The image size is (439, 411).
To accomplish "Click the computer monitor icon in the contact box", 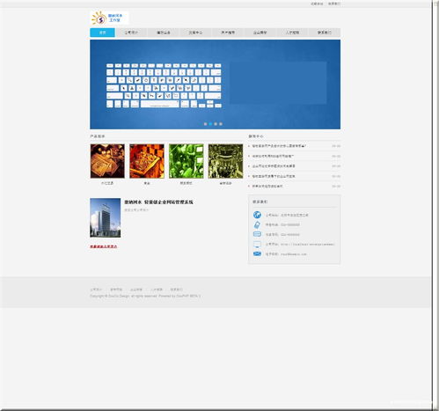I will (x=257, y=245).
